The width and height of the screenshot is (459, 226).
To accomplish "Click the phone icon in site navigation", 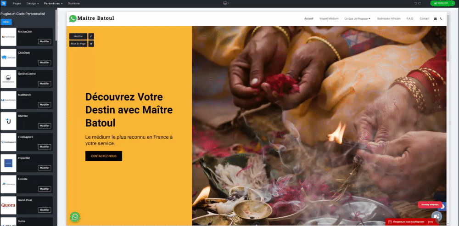I will click(x=441, y=18).
